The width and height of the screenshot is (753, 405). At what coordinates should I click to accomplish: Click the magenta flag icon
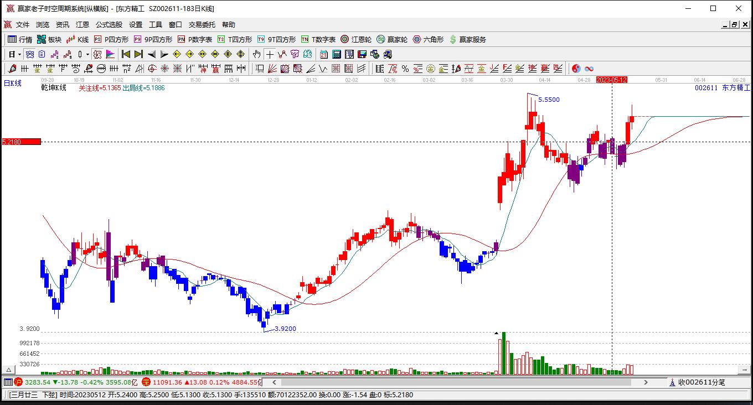(x=110, y=54)
